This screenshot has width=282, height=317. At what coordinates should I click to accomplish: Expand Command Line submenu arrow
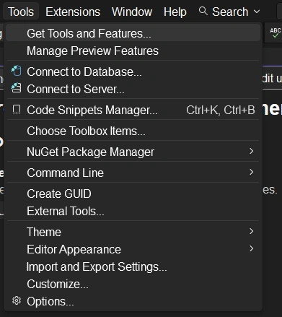click(x=252, y=172)
